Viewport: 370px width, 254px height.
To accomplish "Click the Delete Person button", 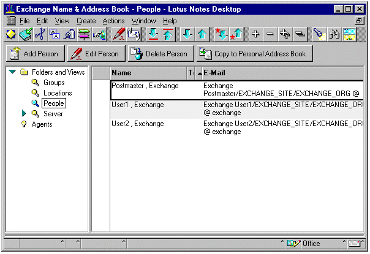I will 161,54.
